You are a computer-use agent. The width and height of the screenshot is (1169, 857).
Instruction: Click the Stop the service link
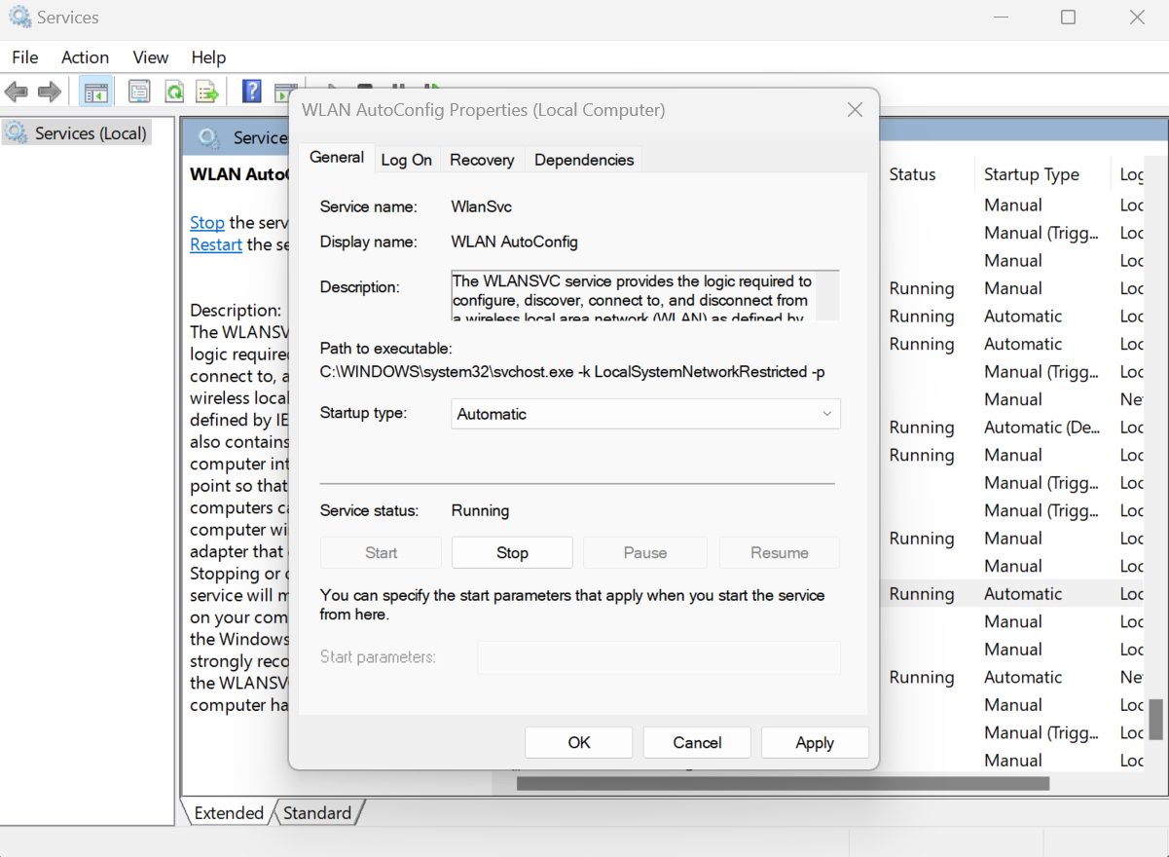pyautogui.click(x=206, y=222)
